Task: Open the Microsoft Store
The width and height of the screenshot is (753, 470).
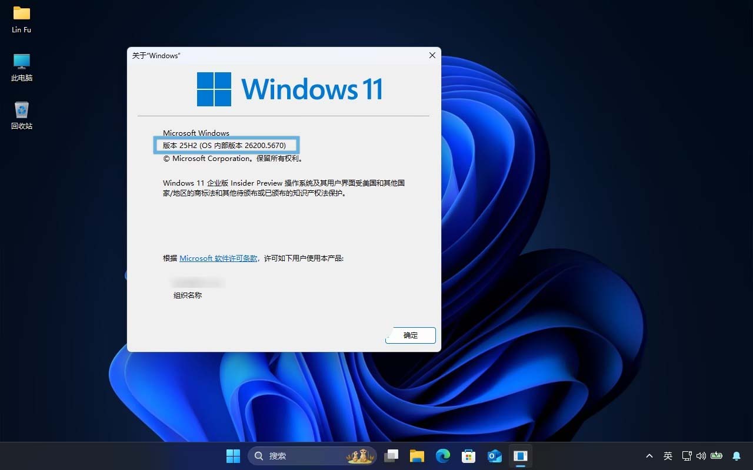Action: (468, 455)
